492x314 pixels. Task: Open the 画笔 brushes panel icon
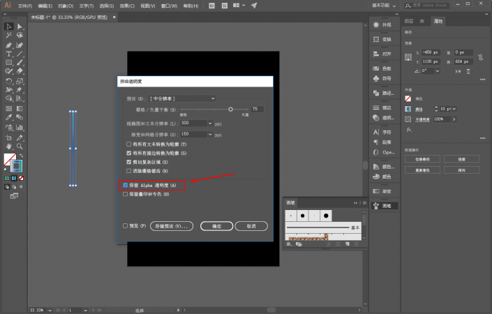point(385,206)
